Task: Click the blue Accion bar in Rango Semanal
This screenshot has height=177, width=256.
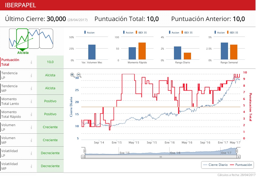Action: click(x=224, y=51)
